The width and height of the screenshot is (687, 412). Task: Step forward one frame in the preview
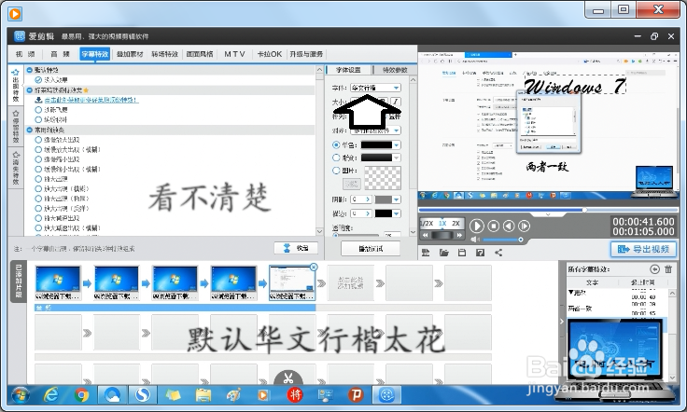(x=524, y=226)
